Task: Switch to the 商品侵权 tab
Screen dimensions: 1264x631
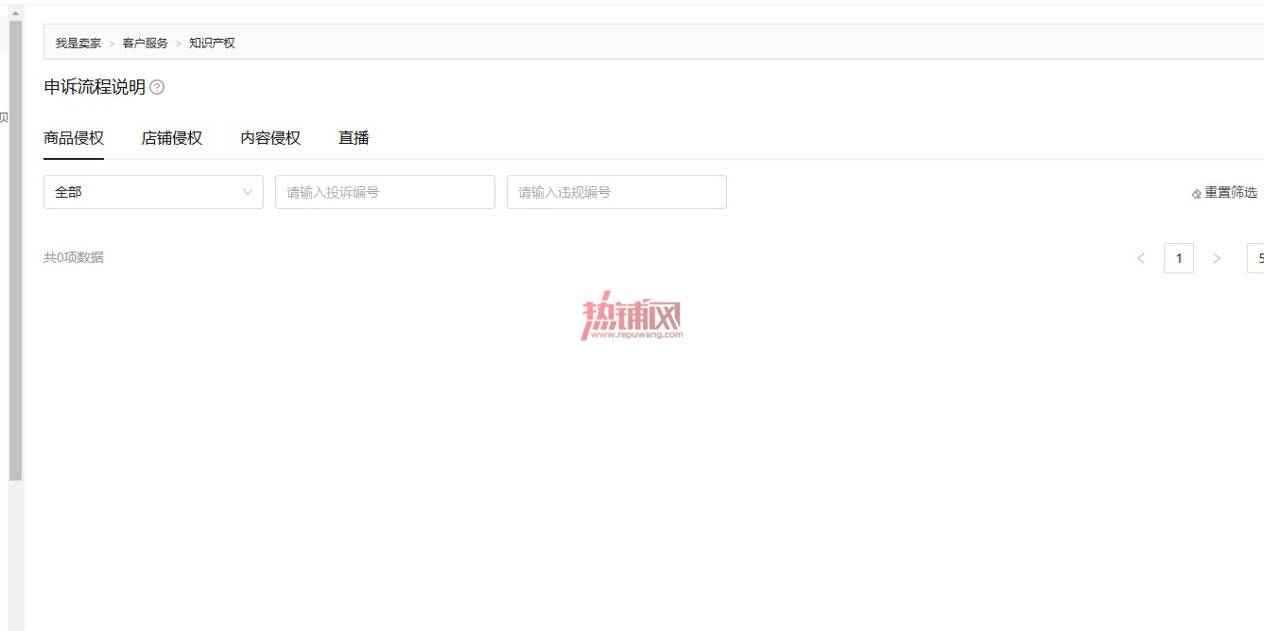Action: (74, 138)
